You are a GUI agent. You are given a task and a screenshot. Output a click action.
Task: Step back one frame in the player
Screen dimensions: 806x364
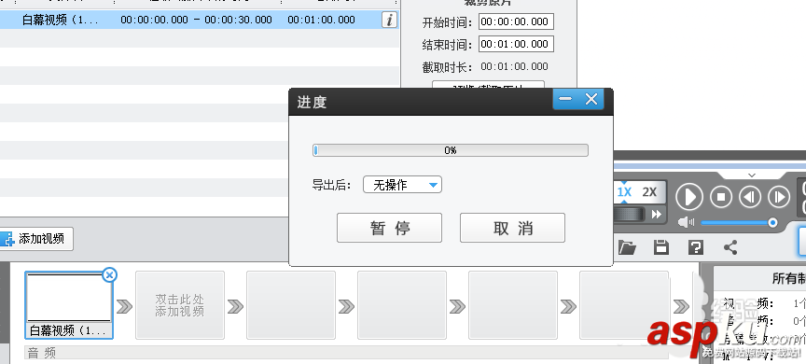(x=749, y=197)
